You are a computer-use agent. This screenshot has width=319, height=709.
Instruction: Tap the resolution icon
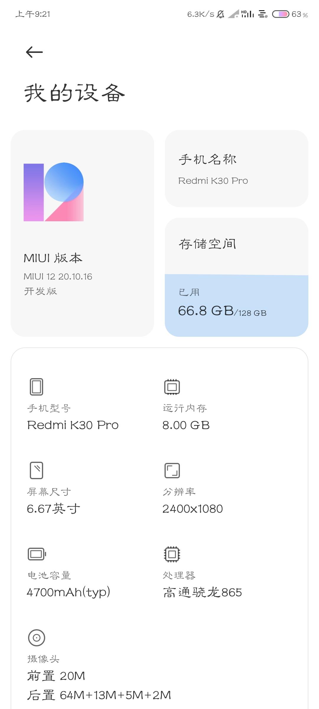pos(172,470)
